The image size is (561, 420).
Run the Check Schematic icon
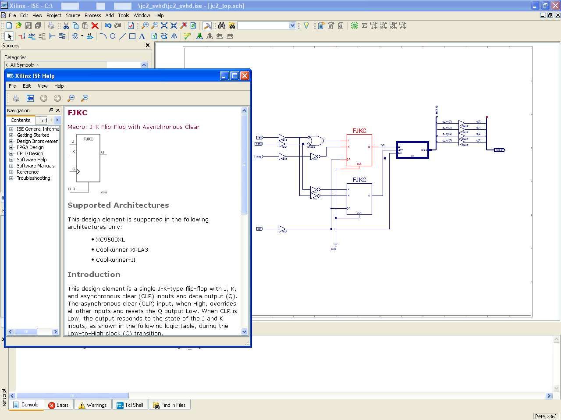point(187,36)
